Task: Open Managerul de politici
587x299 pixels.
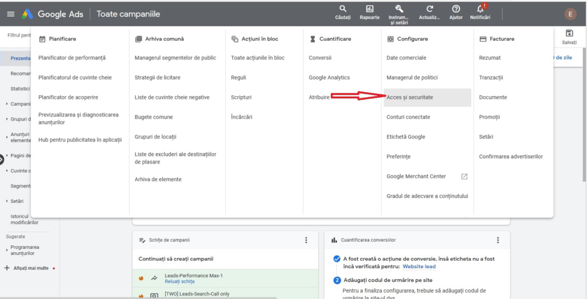Action: point(412,78)
